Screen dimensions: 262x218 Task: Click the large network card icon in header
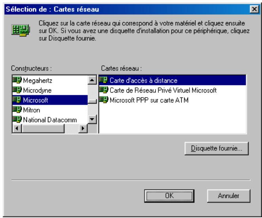click(x=21, y=30)
